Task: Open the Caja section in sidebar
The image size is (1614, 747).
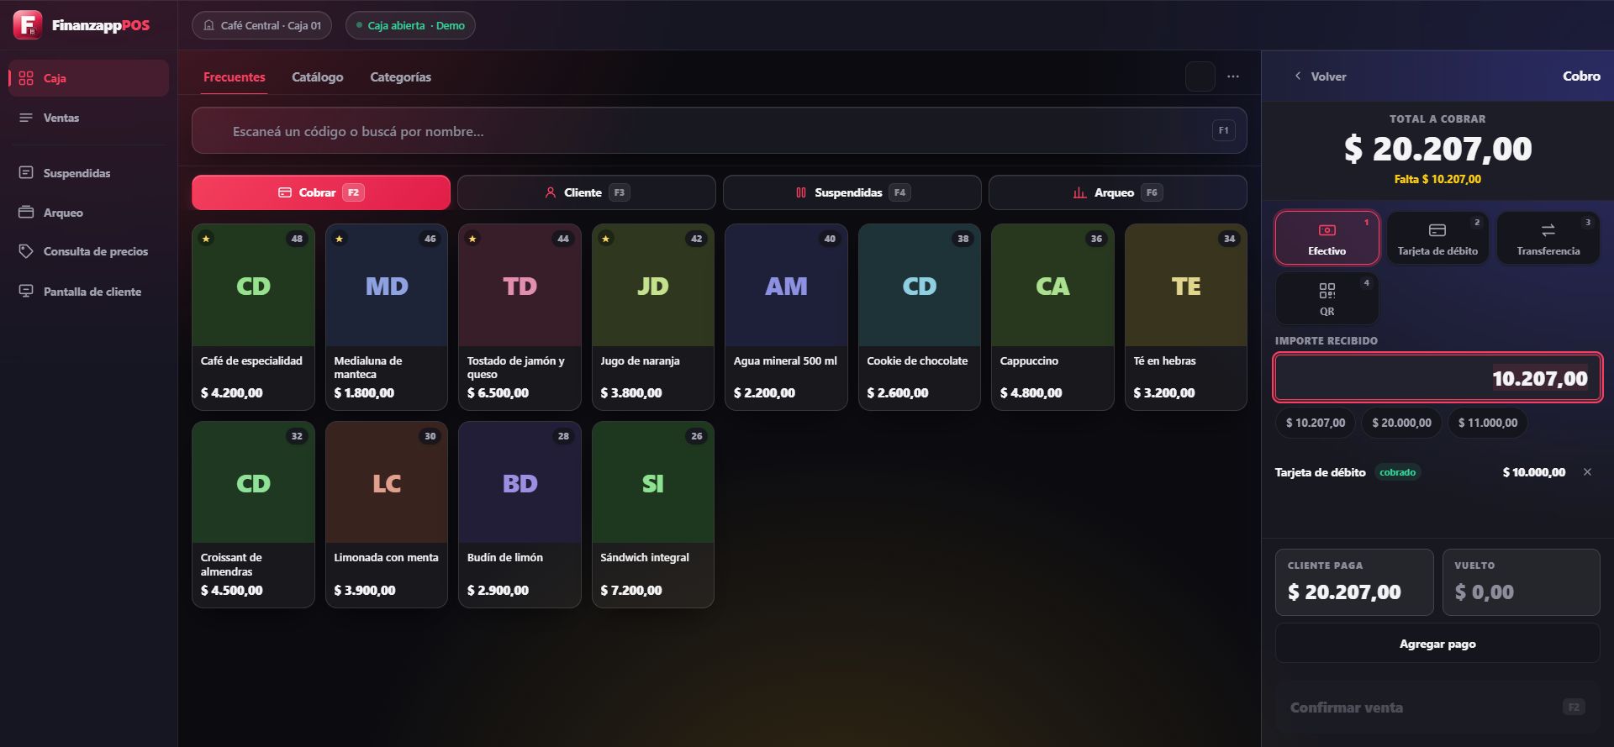Action: (x=88, y=78)
